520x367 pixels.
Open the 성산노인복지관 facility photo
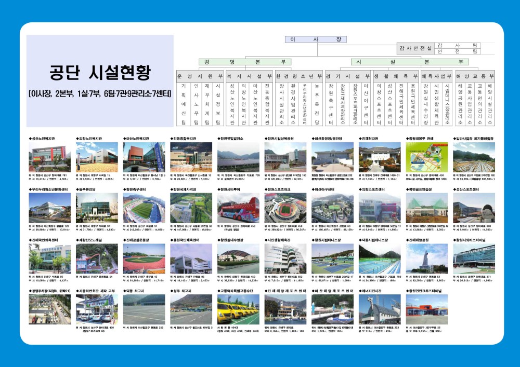[50, 157]
